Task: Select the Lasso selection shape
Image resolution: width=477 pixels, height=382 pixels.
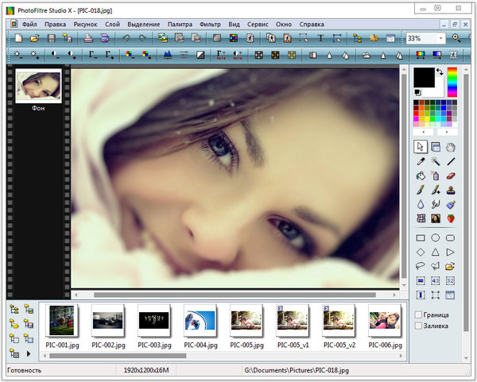Action: 421,266
